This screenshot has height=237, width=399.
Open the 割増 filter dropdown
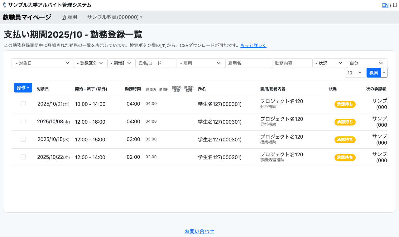click(x=121, y=63)
